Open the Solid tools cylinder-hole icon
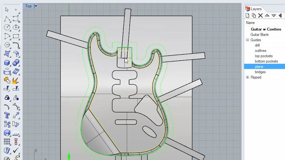 (x=7, y=71)
